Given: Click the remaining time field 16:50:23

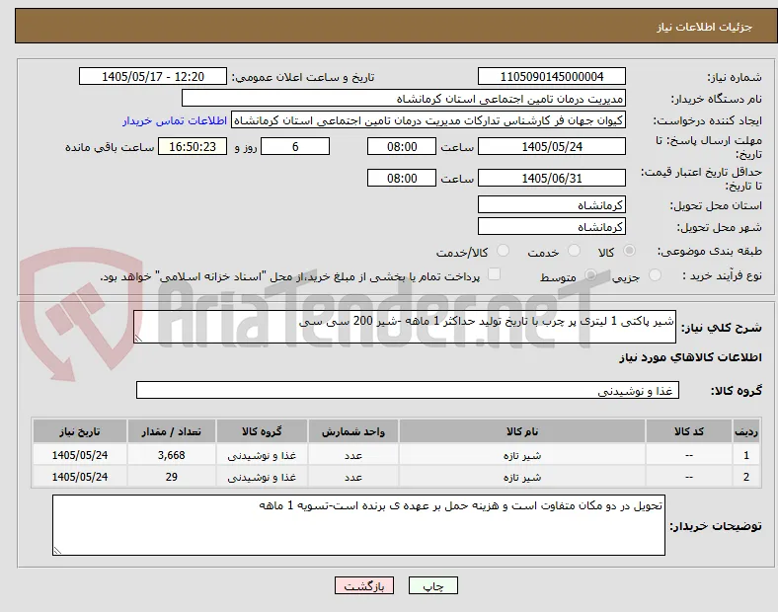Looking at the screenshot, I should (193, 146).
